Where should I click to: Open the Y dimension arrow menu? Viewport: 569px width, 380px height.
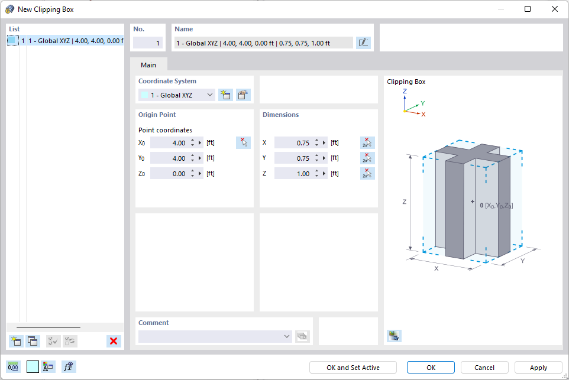pyautogui.click(x=324, y=158)
